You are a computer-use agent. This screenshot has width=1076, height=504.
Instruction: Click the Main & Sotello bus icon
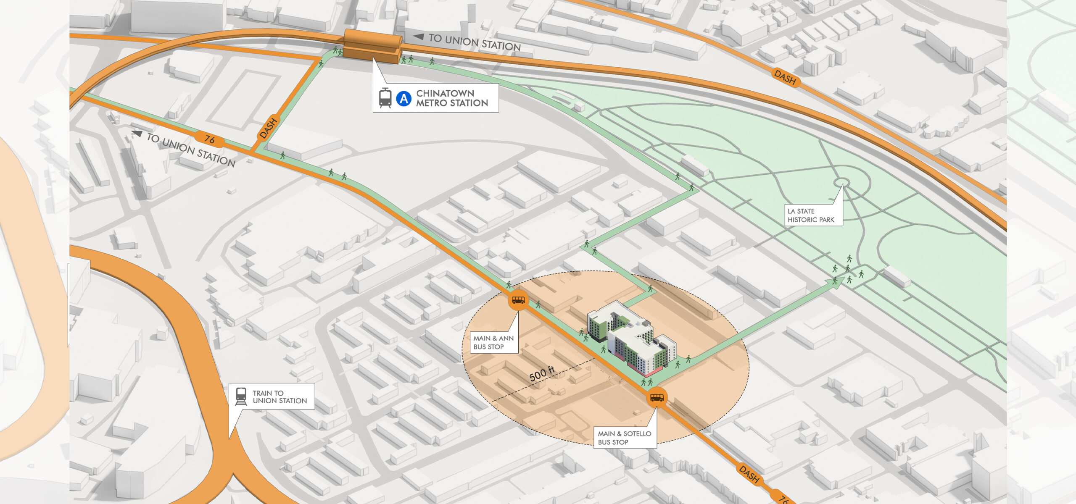point(657,397)
